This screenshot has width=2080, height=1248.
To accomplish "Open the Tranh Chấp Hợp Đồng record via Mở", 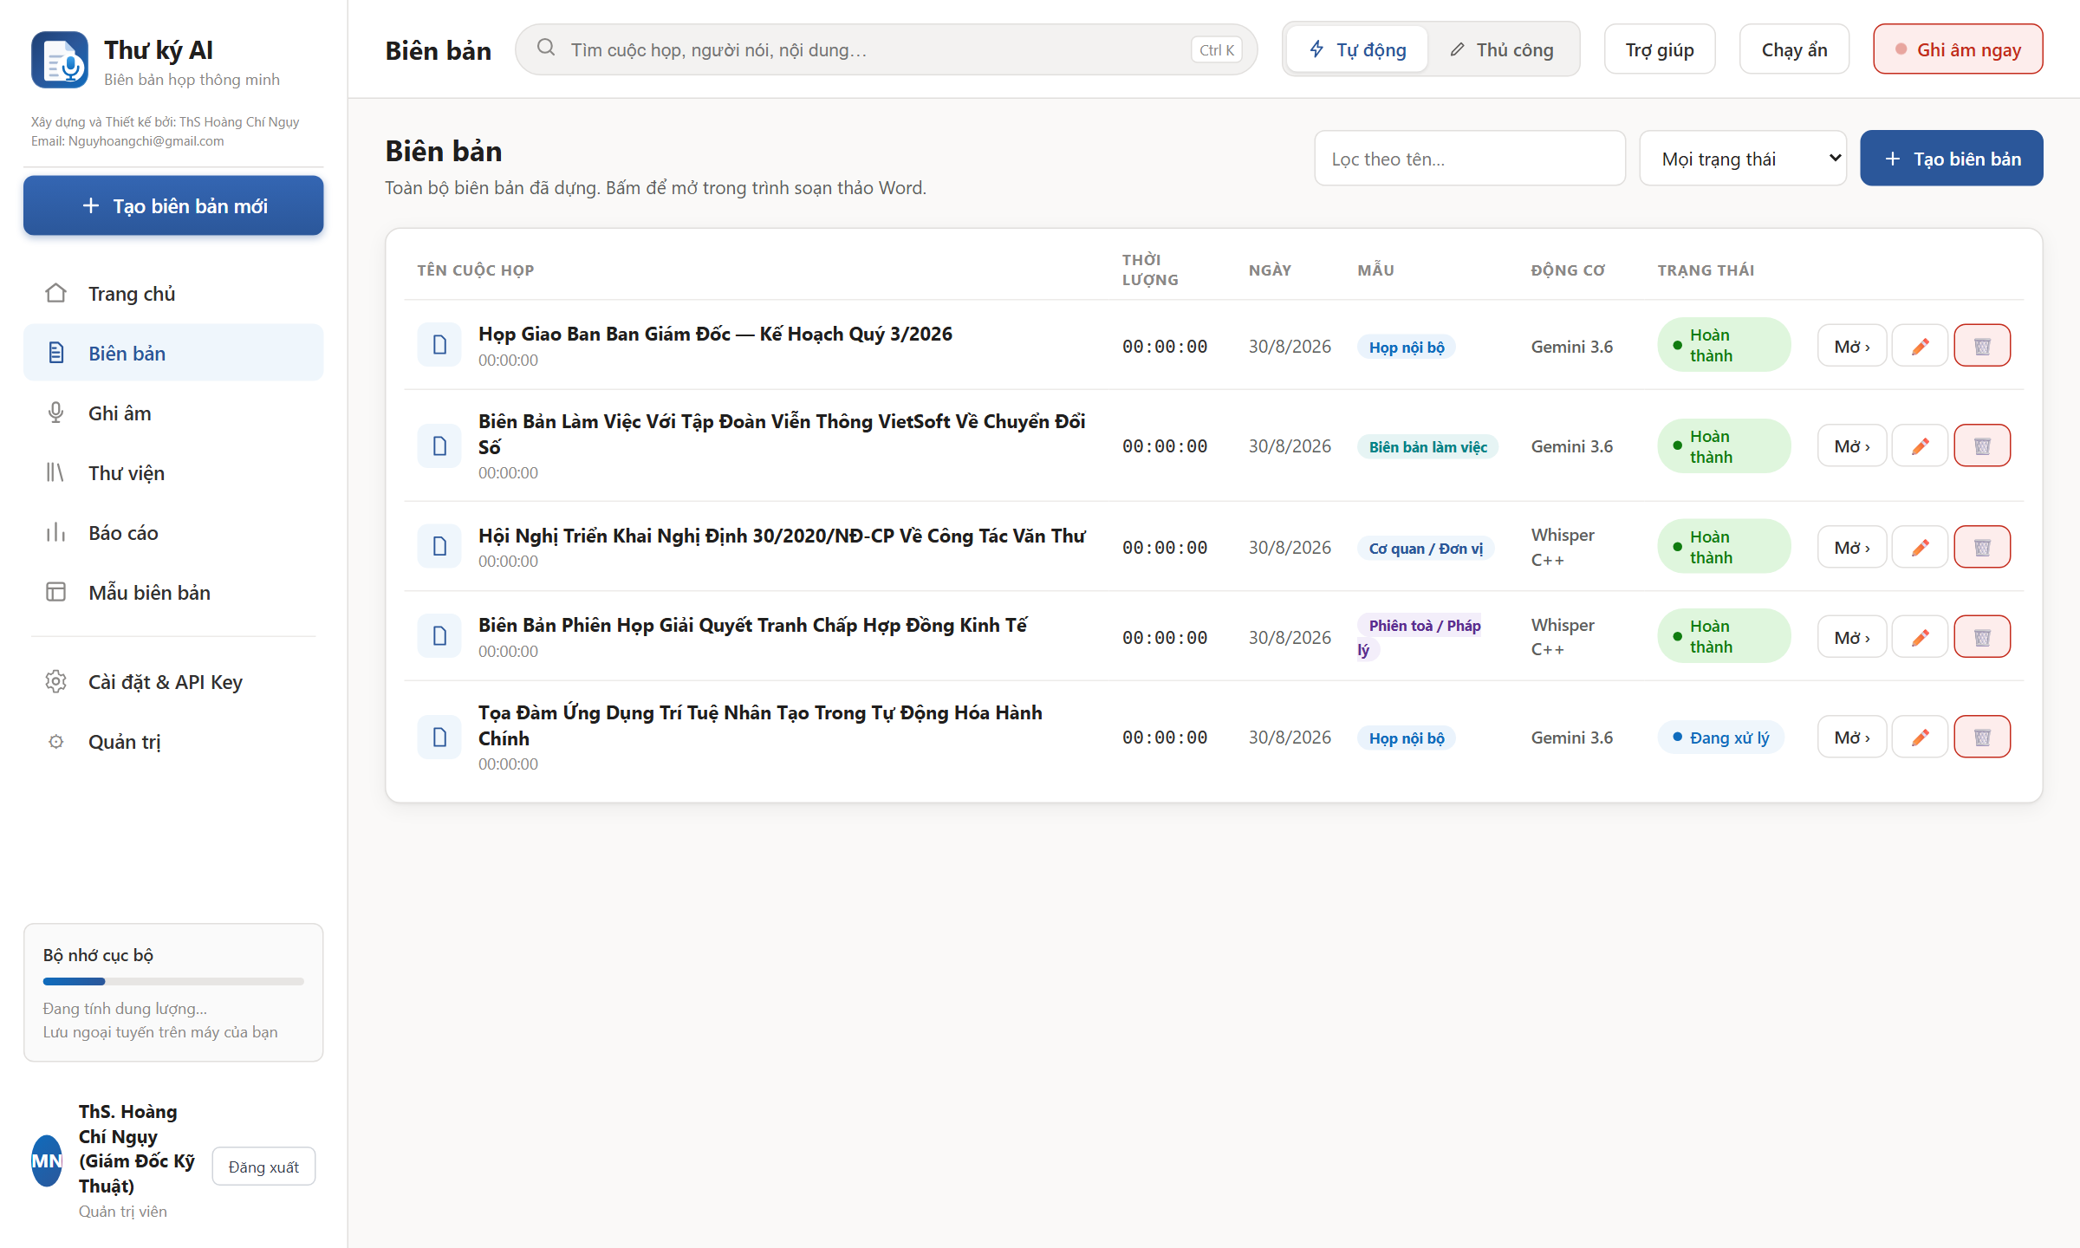I will coord(1852,637).
